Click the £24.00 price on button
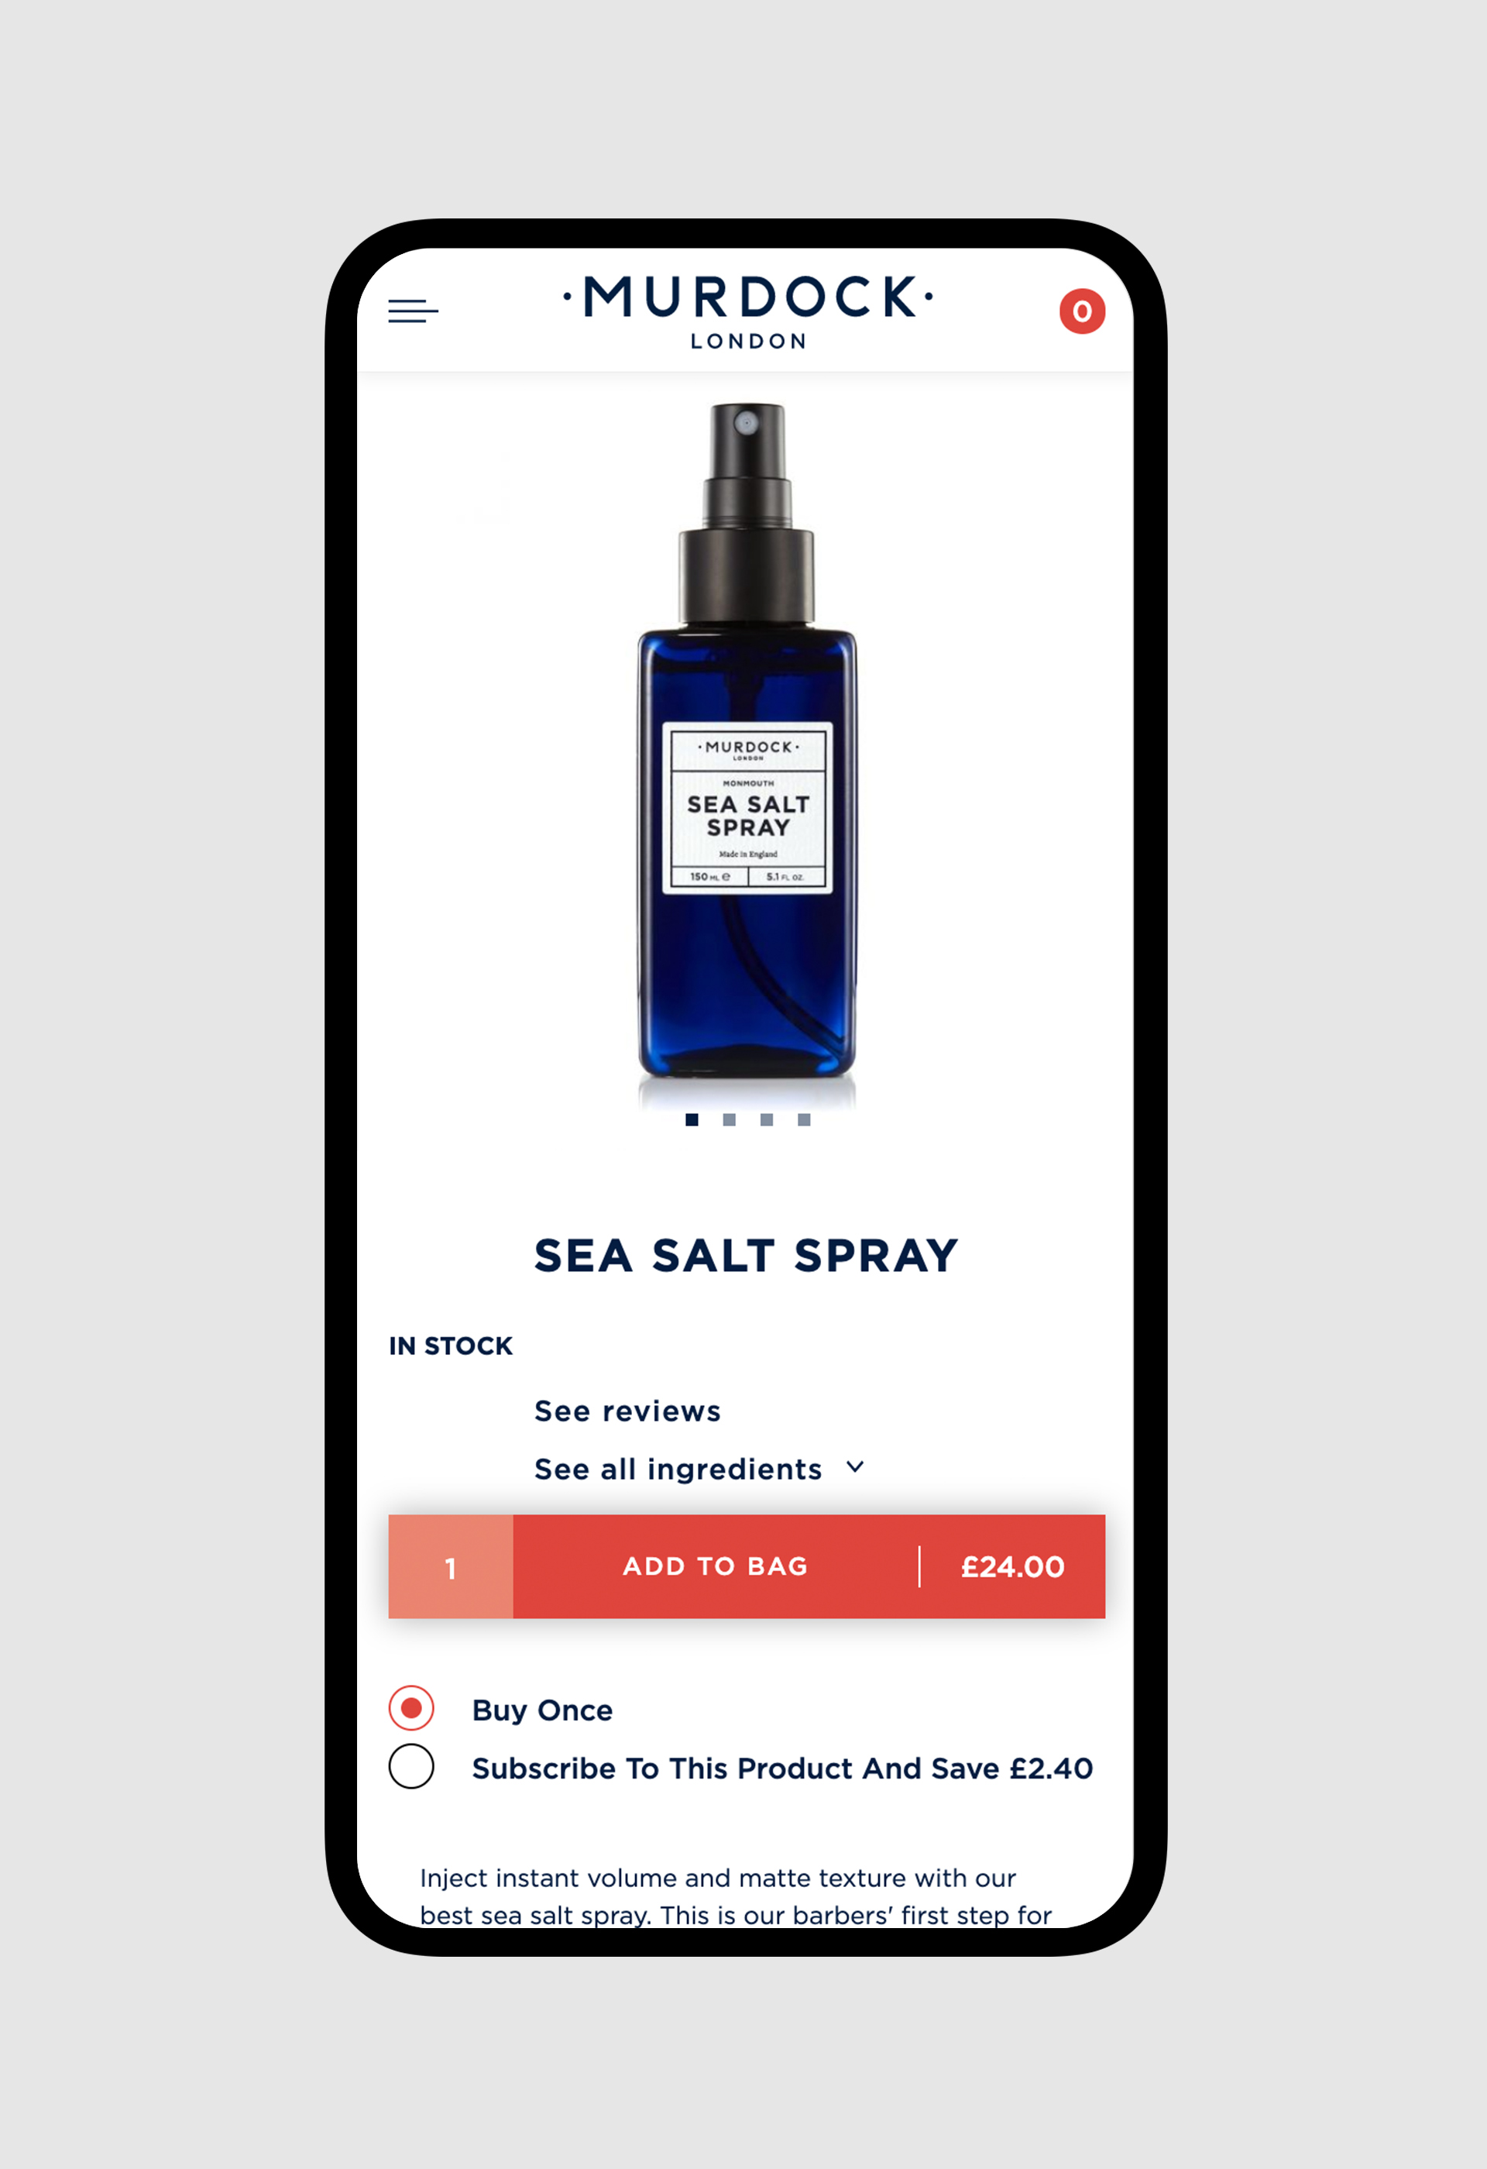The image size is (1487, 2169). point(1013,1566)
